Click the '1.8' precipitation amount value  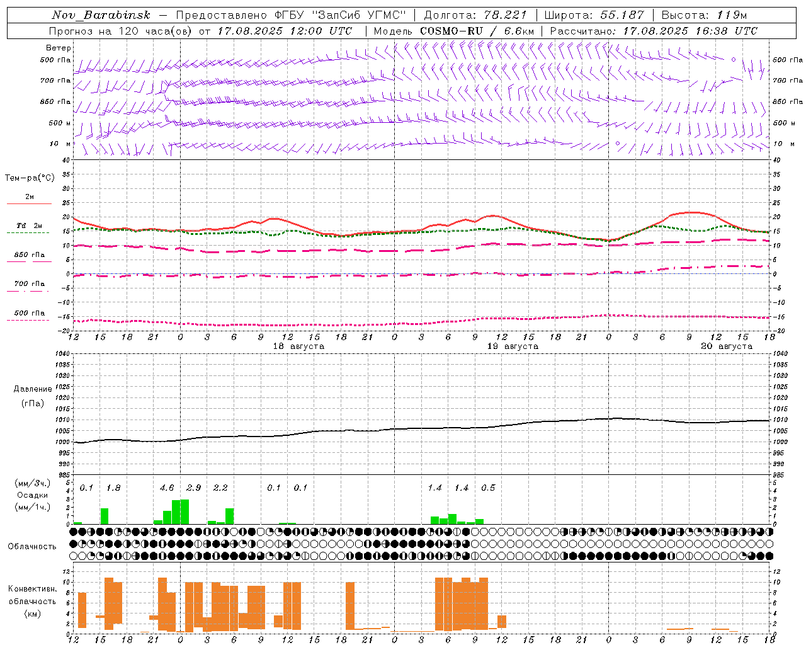[x=113, y=488]
